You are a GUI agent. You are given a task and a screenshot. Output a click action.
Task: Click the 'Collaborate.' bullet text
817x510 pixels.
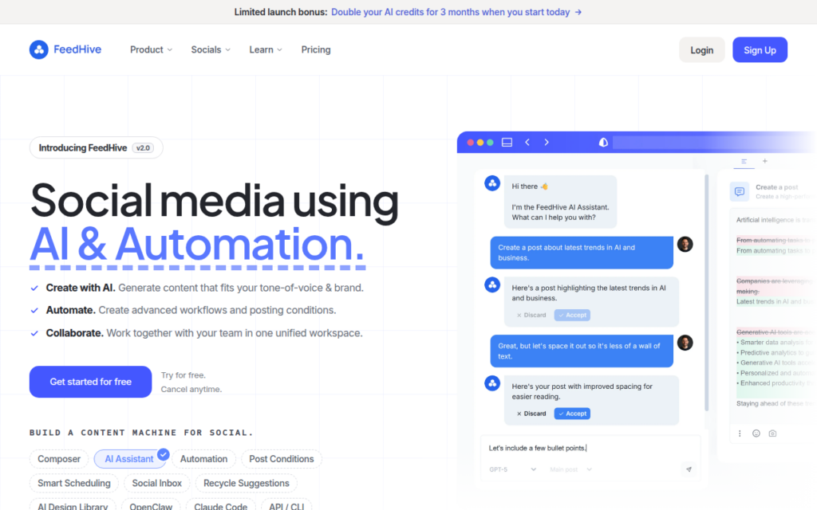[74, 333]
